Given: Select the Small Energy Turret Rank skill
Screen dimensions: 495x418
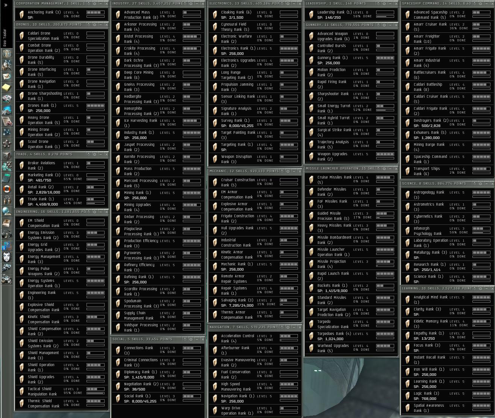Looking at the screenshot, I should [352, 108].
